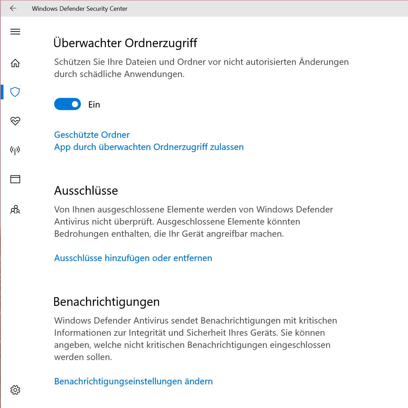Open the hamburger navigation menu

(x=15, y=32)
